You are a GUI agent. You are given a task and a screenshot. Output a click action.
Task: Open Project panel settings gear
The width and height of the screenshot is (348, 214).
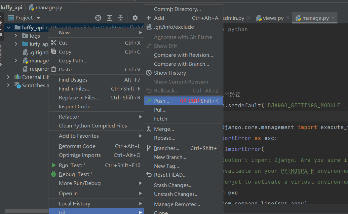pyautogui.click(x=135, y=18)
